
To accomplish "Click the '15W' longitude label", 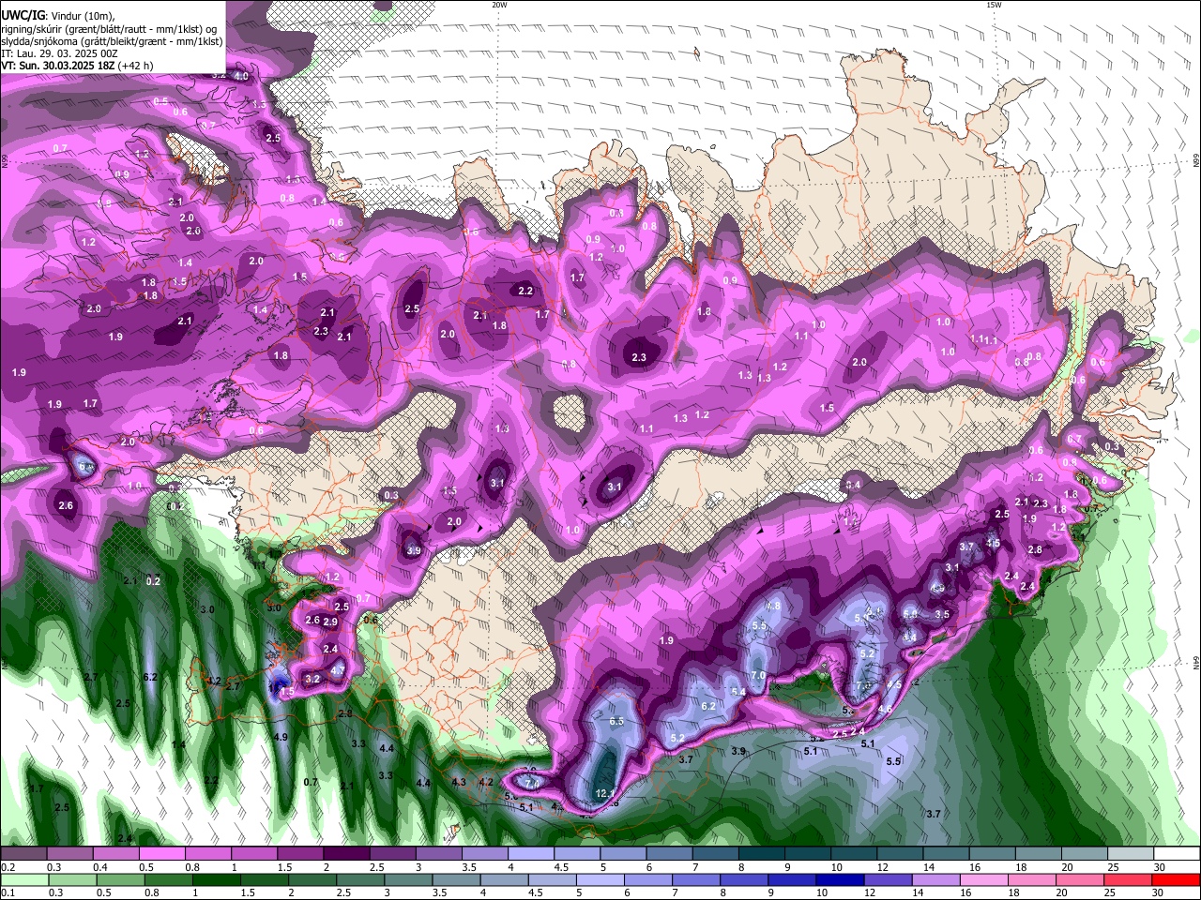I will [994, 5].
